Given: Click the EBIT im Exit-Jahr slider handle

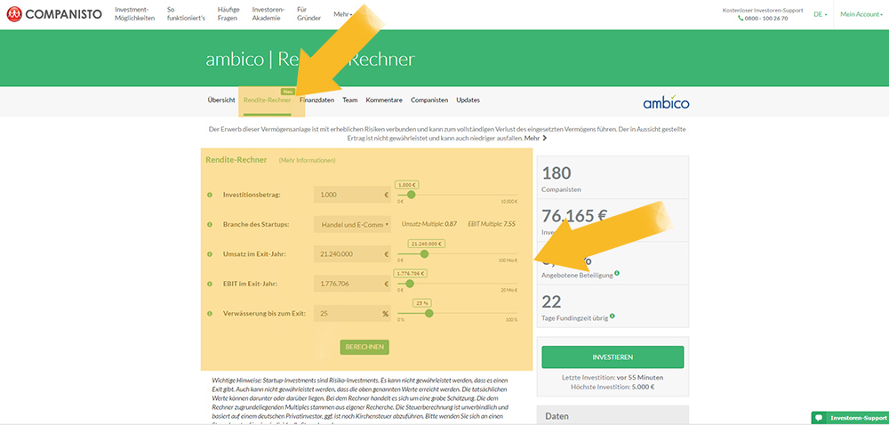Looking at the screenshot, I should tap(409, 284).
